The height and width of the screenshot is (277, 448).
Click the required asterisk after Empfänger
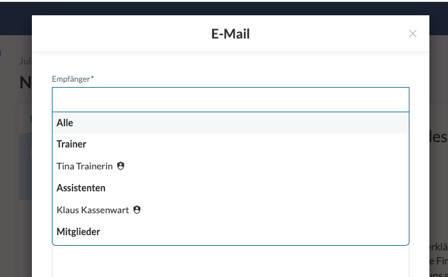point(92,78)
